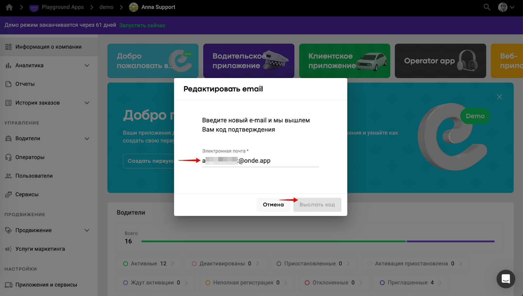Viewport: 523px width, 296px height.
Task: Click the Редактировать email dialog title
Action: click(223, 89)
